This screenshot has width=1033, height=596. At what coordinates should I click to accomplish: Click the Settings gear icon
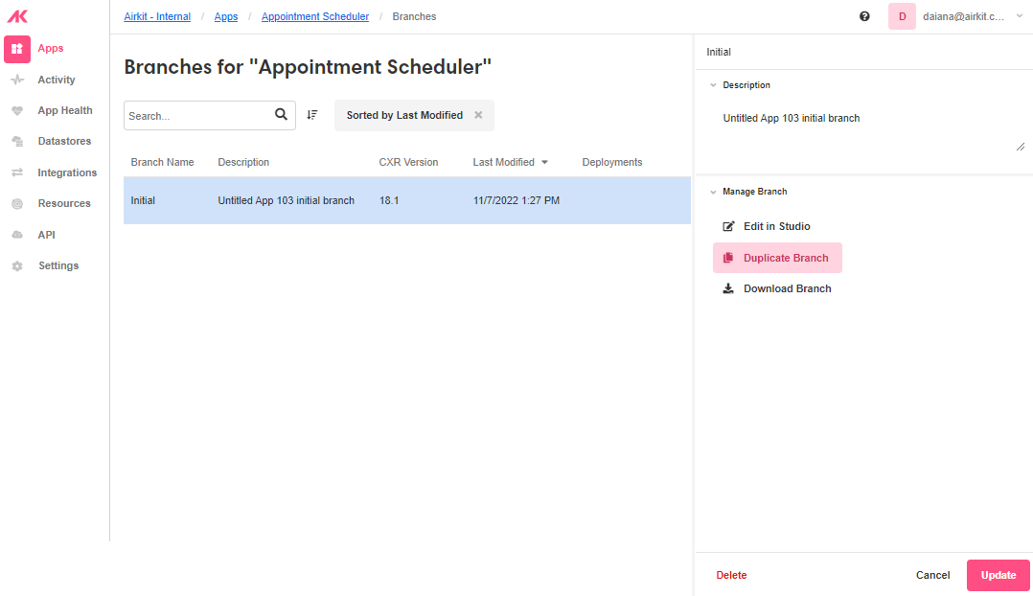(17, 266)
